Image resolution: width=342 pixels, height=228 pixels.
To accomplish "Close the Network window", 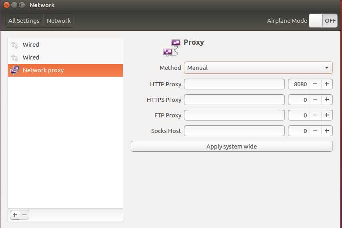I will [x=6, y=5].
